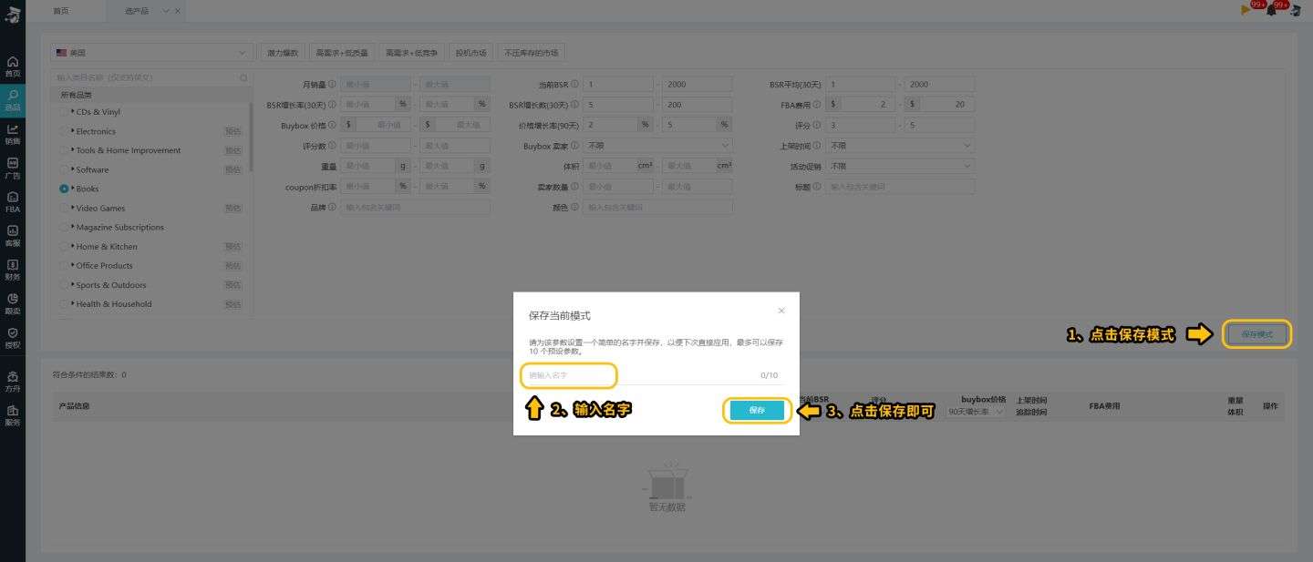
Task: Close the 选产品 tab
Action: [x=177, y=10]
